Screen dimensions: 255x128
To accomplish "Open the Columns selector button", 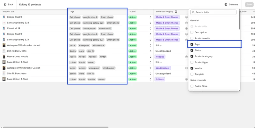I will click(231, 4).
